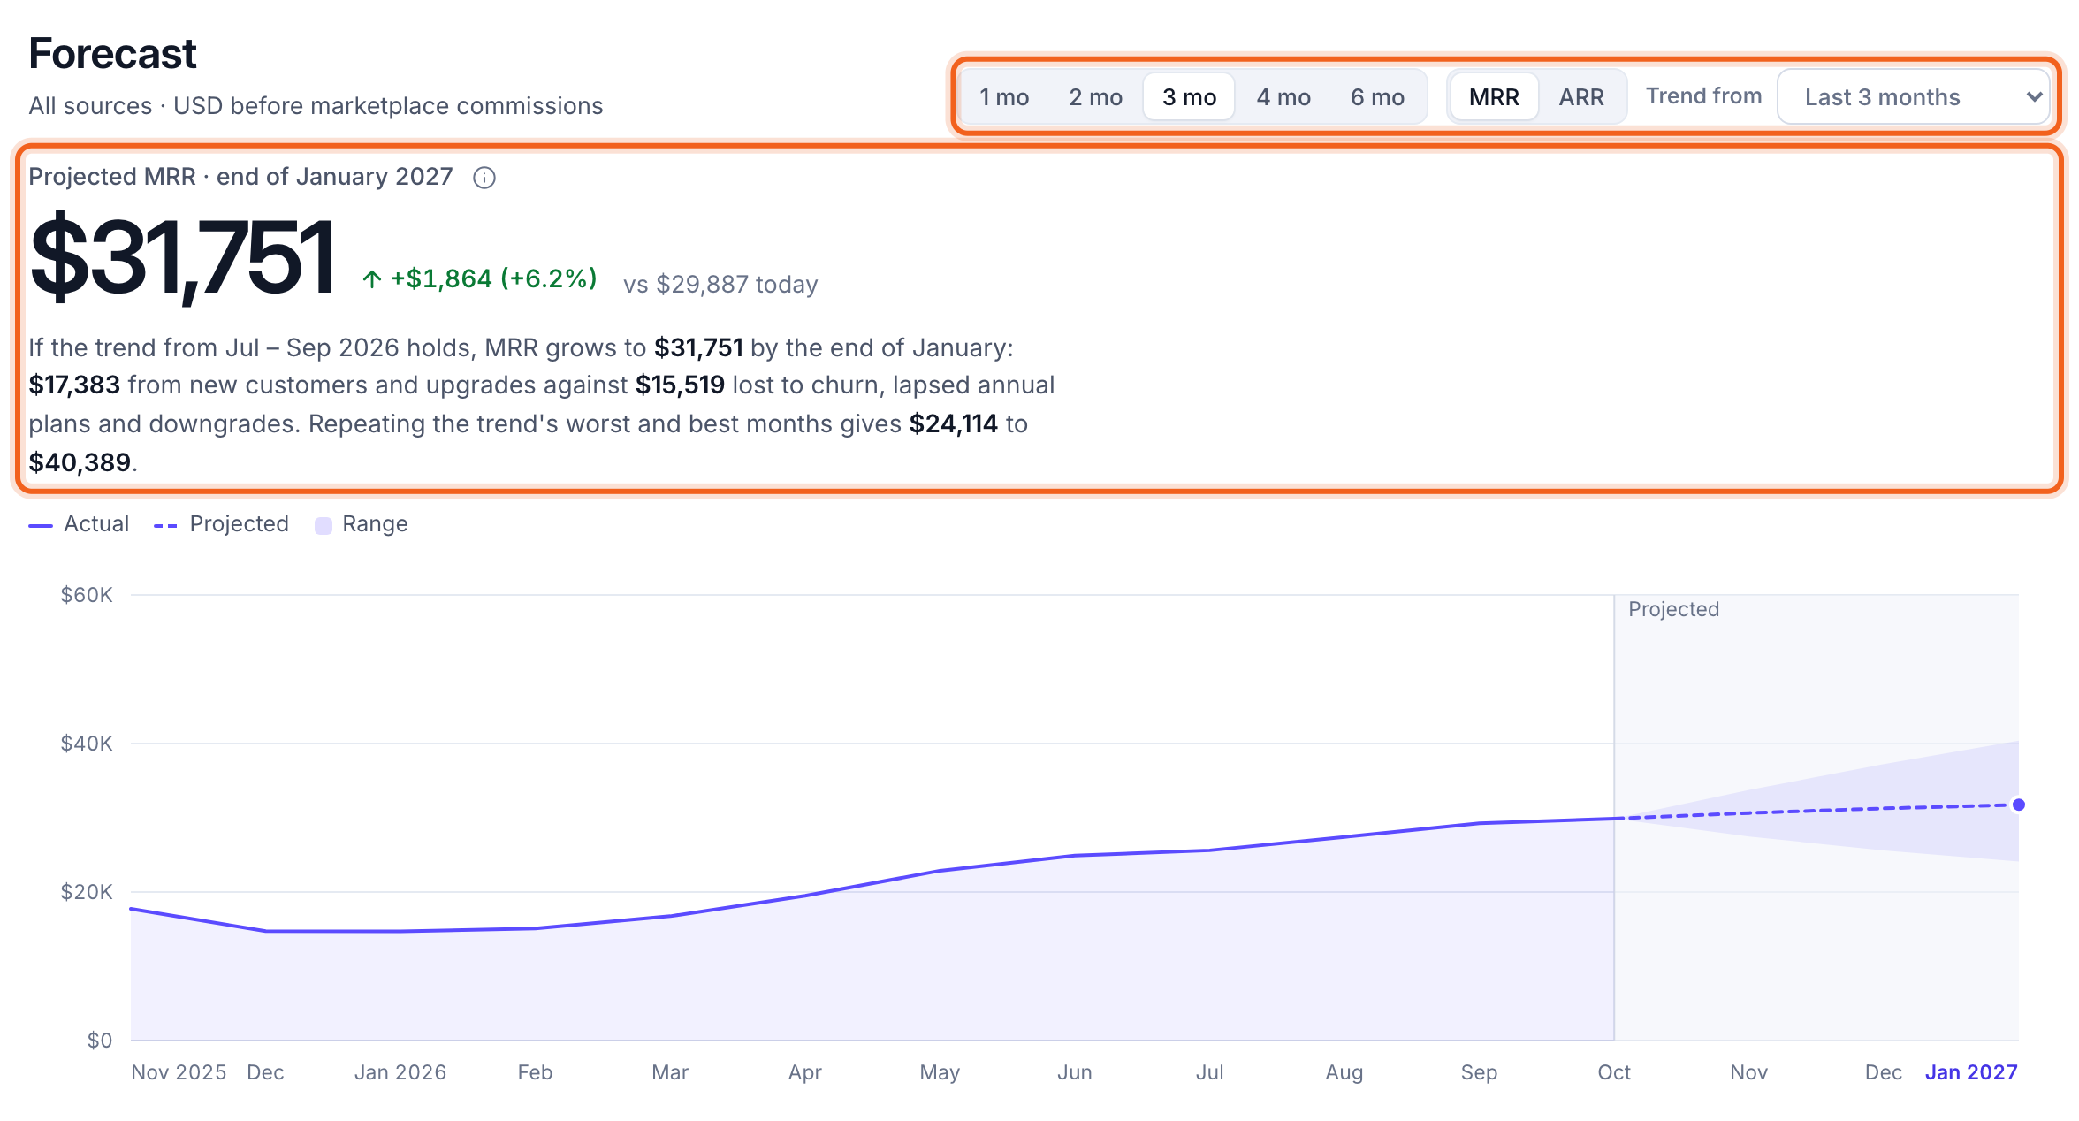Click the Sep label on x-axis

[1479, 1072]
